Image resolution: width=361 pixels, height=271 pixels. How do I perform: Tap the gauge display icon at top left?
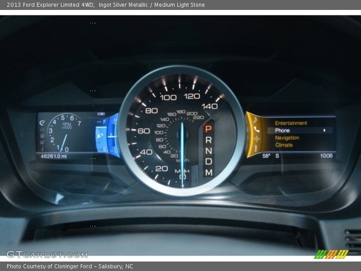click(x=42, y=122)
